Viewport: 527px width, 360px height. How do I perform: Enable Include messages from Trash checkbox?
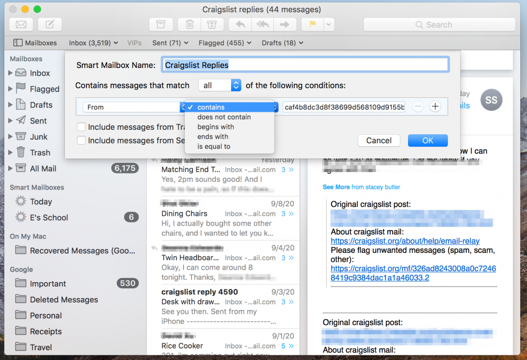[81, 127]
